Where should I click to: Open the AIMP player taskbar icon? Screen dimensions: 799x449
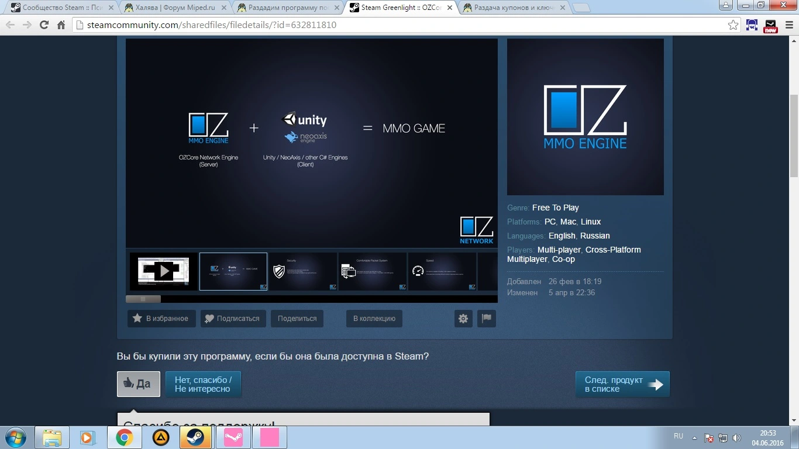coord(160,437)
